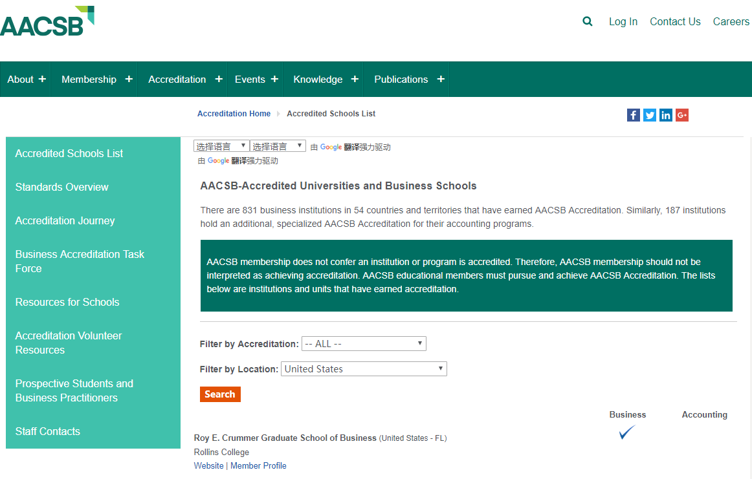Open Filter by Accreditation dropdown
752x479 pixels.
[x=364, y=343]
